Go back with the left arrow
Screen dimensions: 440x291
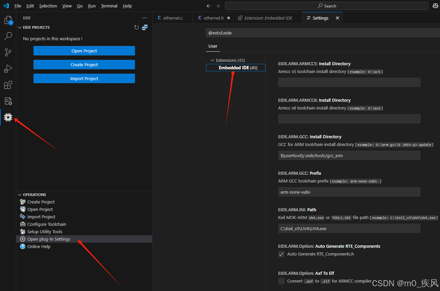pyautogui.click(x=209, y=6)
